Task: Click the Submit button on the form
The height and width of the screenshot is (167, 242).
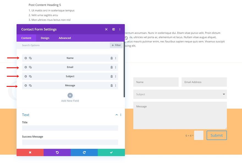Action: [x=216, y=135]
